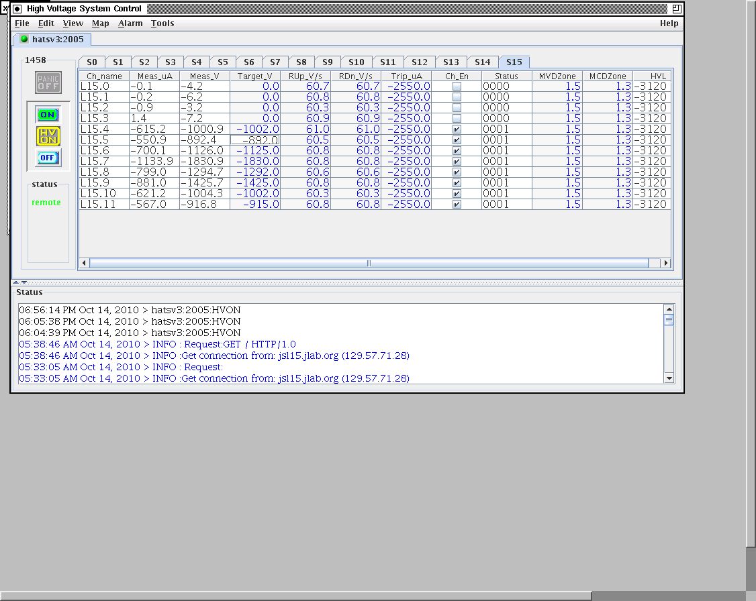Switch to slot tab S0
This screenshot has height=601, width=756.
[91, 62]
